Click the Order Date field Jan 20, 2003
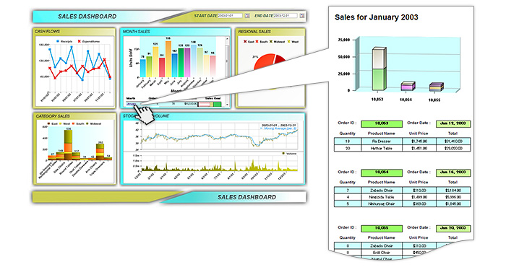This screenshot has width=506, height=267. 453,228
